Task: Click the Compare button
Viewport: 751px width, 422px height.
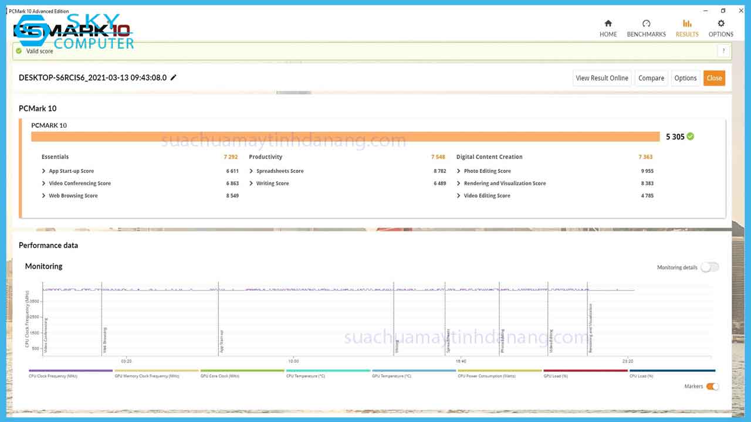Action: click(651, 77)
